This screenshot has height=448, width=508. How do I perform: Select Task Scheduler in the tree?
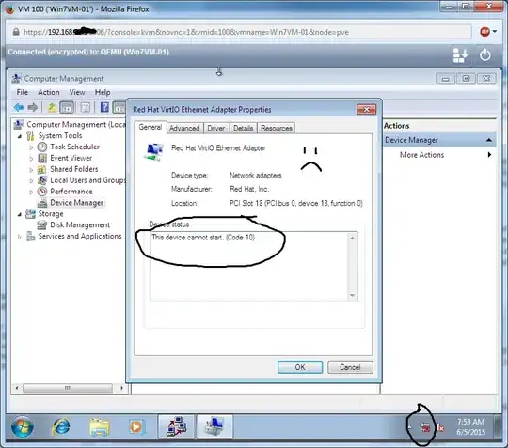coord(74,147)
